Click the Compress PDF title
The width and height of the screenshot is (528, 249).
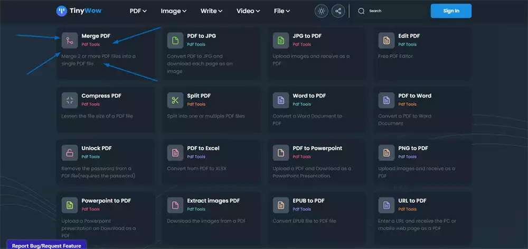pos(101,96)
